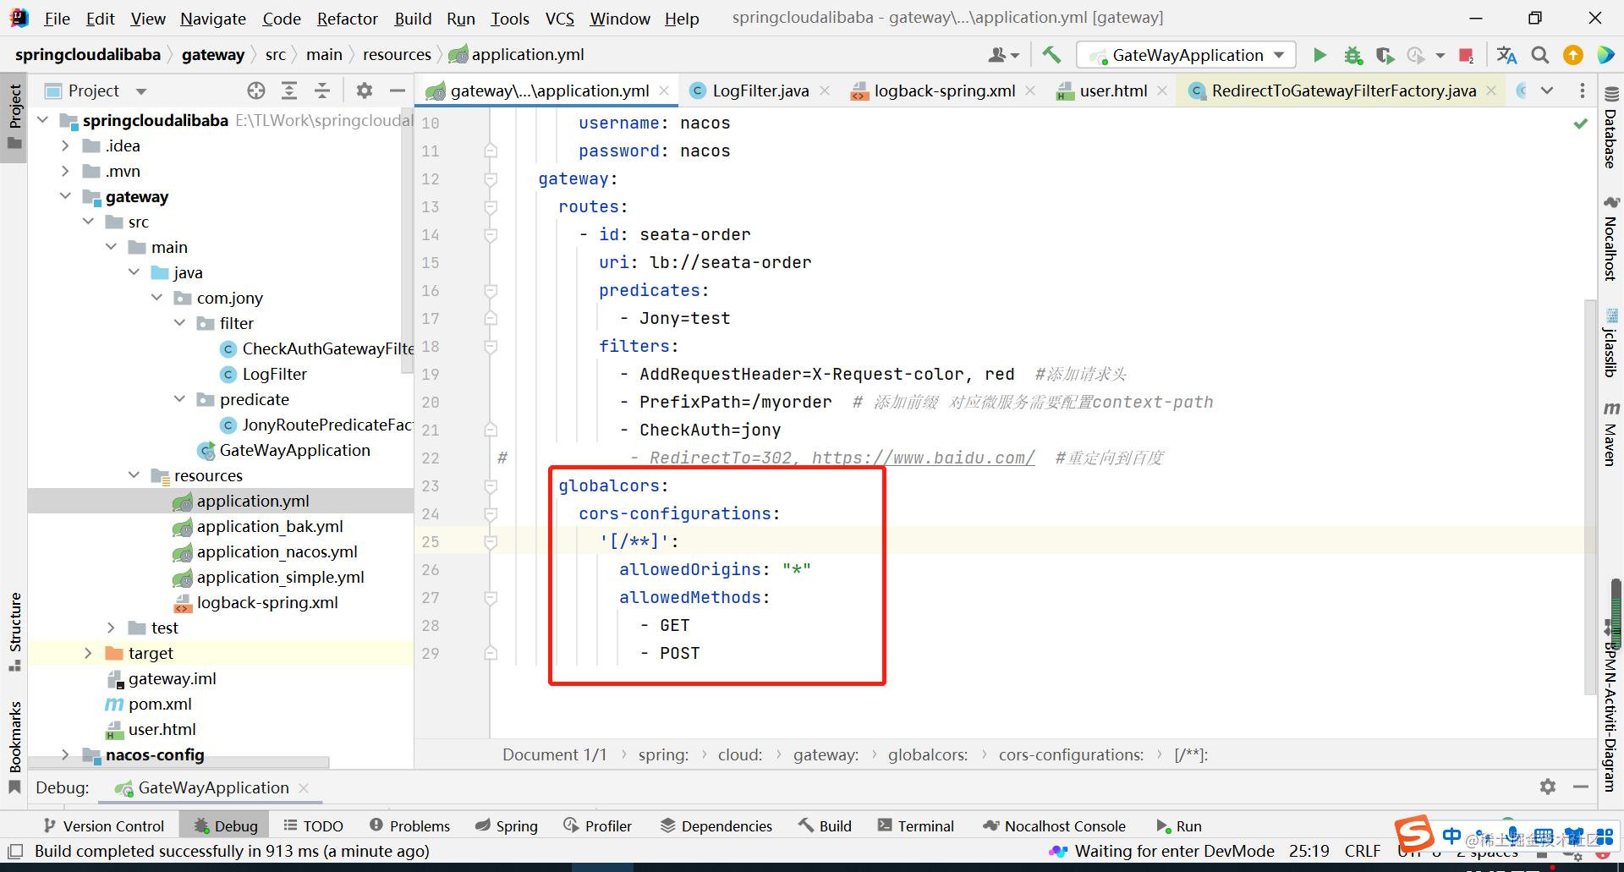Open the Refactor menu
This screenshot has width=1624, height=872.
tap(347, 19)
